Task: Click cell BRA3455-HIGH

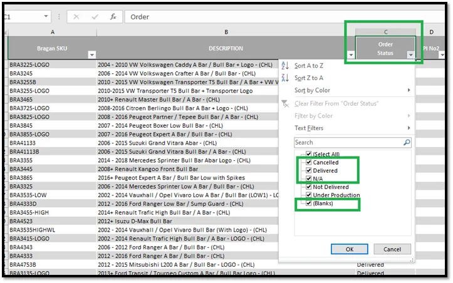Action: [52, 212]
